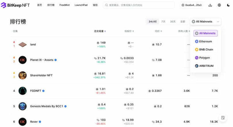Sort by 地板价 column
Viewport: 233px width, 127px height.
click(x=129, y=31)
